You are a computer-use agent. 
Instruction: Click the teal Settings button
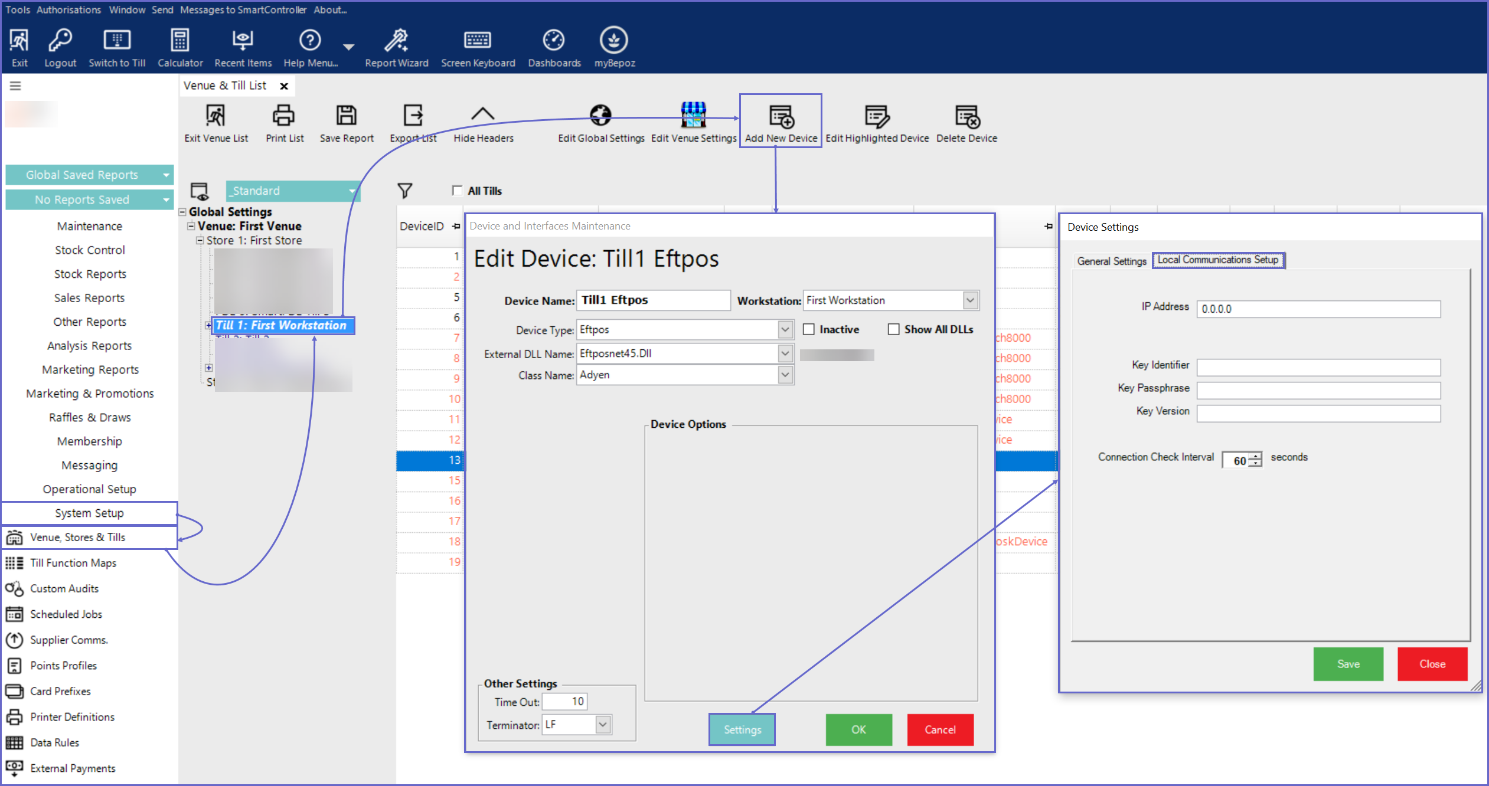[742, 729]
